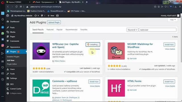Open More Details for MC4WP Mailchimp
The image size is (182, 102).
170,49
